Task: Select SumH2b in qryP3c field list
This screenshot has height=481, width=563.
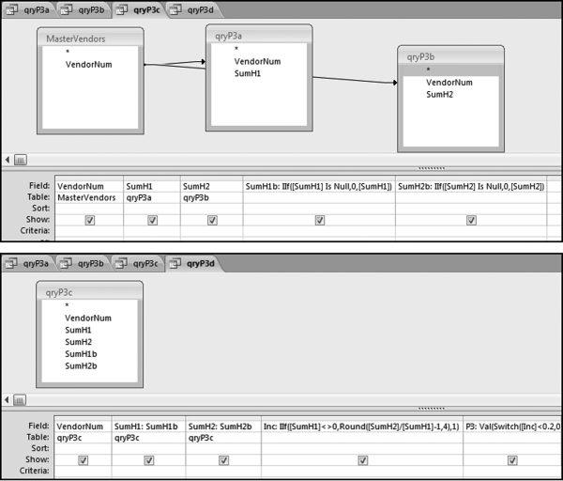Action: [81, 366]
